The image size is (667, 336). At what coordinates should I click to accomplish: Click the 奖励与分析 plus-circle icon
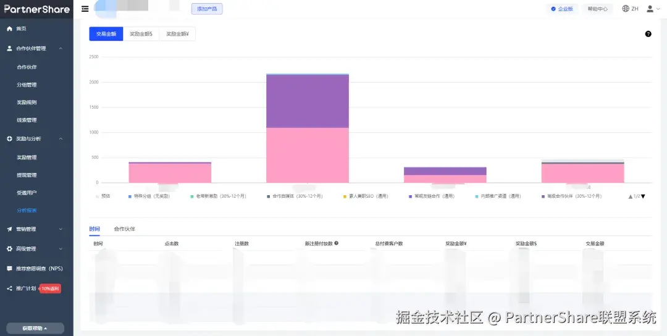9,138
